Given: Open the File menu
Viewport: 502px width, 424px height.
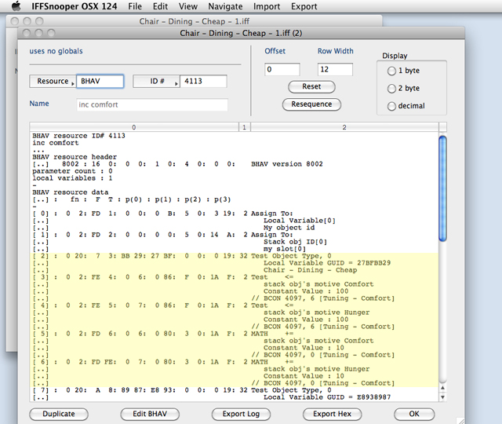Looking at the screenshot, I should pyautogui.click(x=135, y=6).
